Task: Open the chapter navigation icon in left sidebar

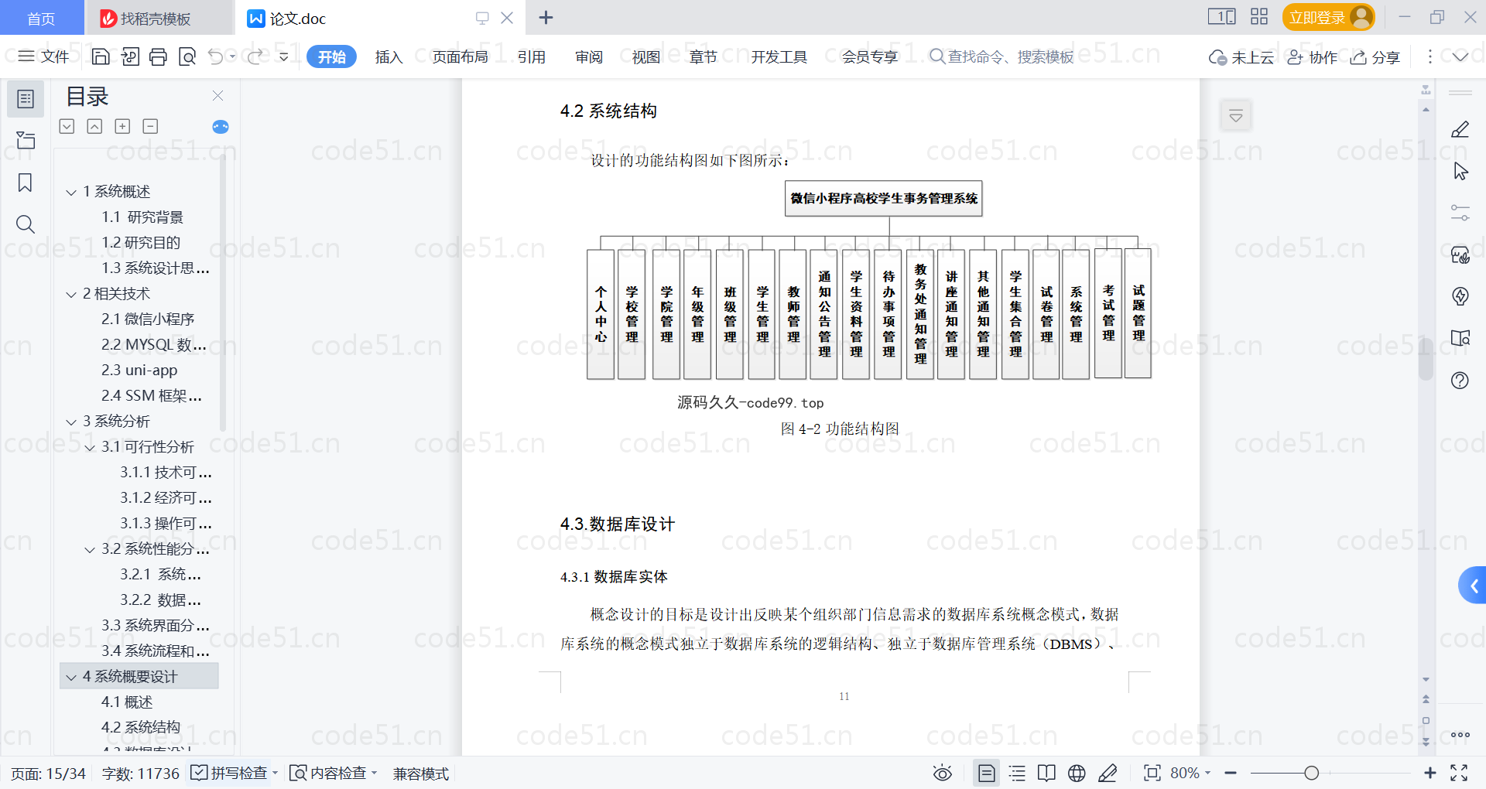Action: click(26, 140)
